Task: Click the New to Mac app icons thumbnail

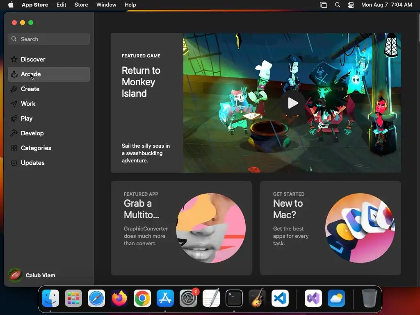Action: [360, 228]
